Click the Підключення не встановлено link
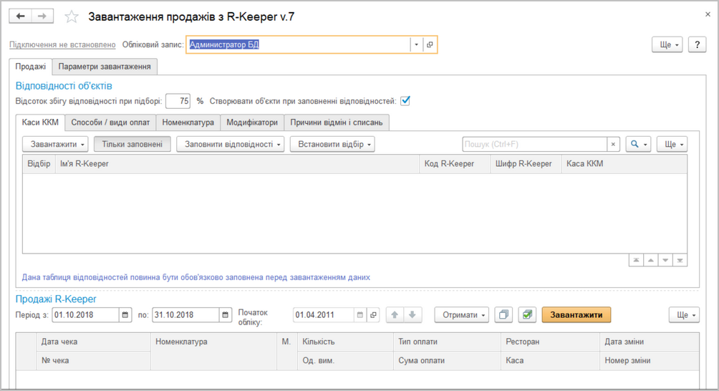The image size is (719, 391). pyautogui.click(x=62, y=44)
